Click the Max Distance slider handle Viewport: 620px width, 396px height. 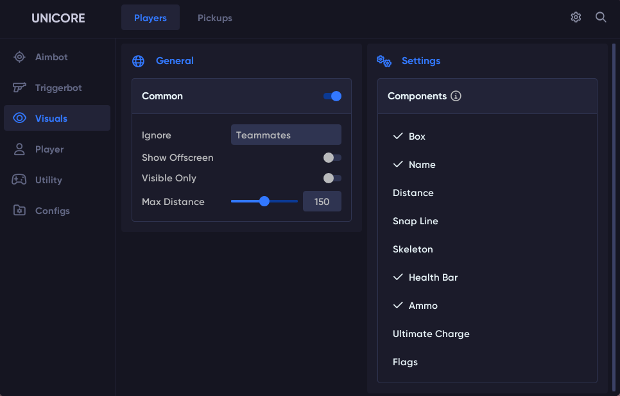[x=264, y=201]
